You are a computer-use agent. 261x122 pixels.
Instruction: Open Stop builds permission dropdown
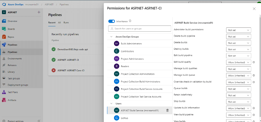(x=238, y=102)
